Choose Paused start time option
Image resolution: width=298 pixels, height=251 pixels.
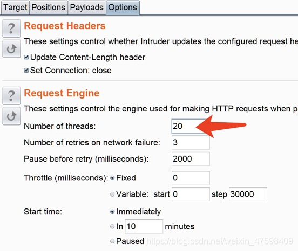tap(112, 241)
